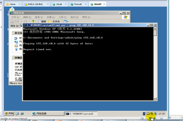Open the back history dropdown arrow
Viewport: 183px width, 121px height.
(22, 22)
